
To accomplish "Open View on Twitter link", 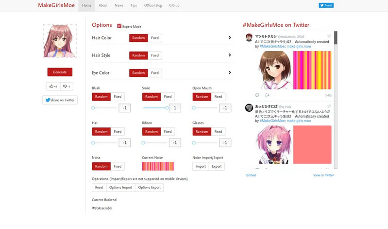I will pos(323,175).
